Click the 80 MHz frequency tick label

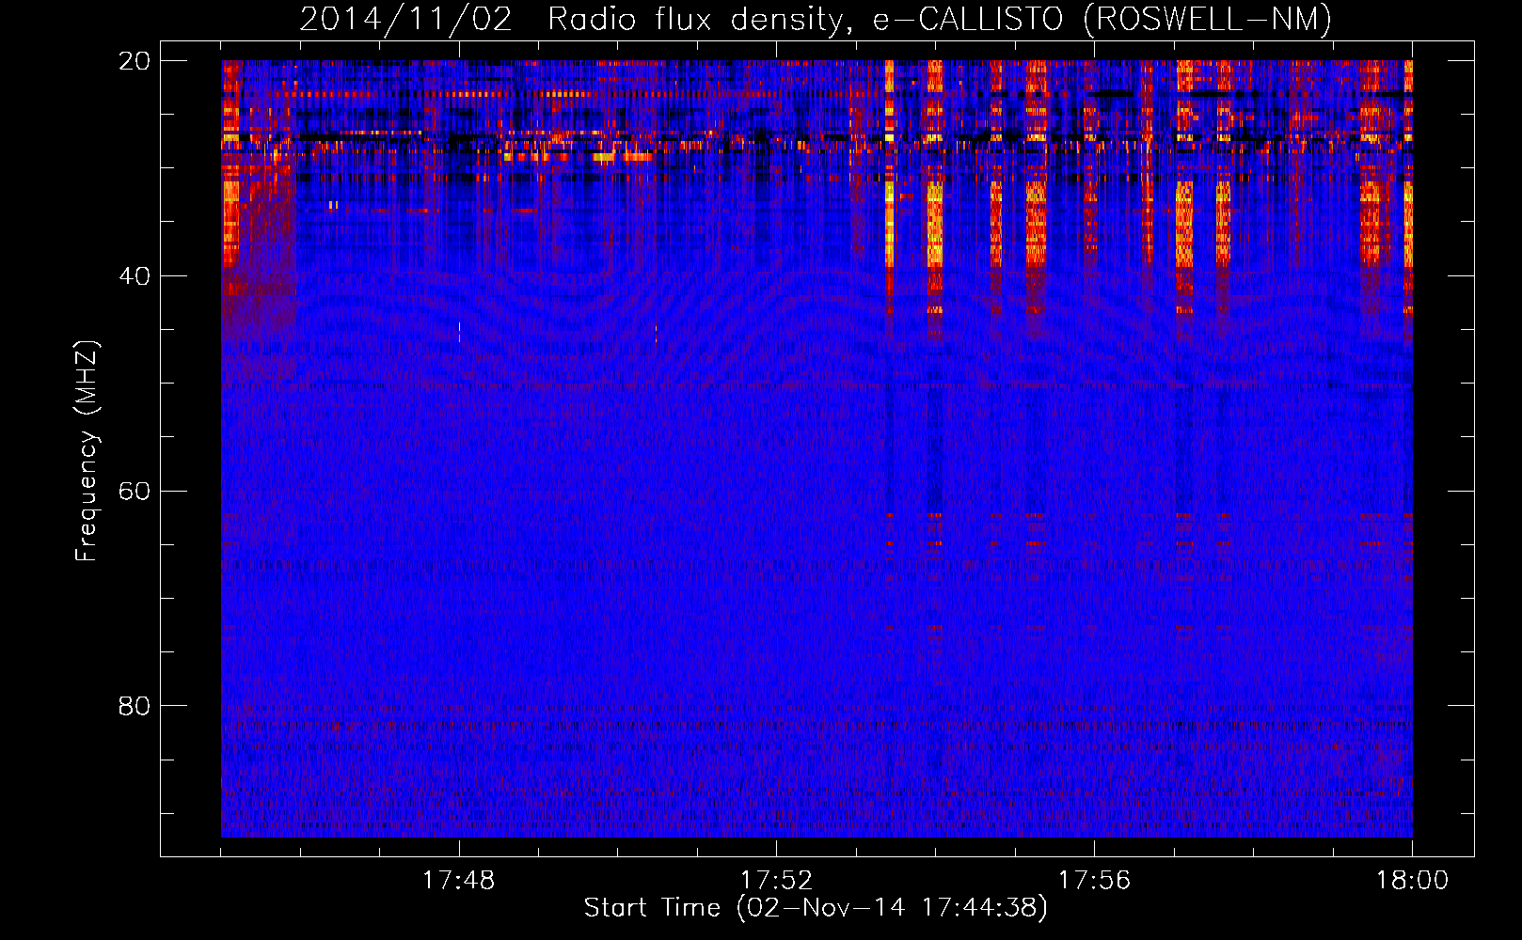pos(135,706)
